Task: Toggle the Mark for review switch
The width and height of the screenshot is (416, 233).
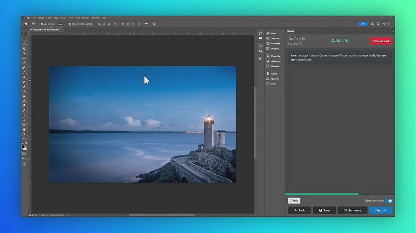Action: [389, 200]
